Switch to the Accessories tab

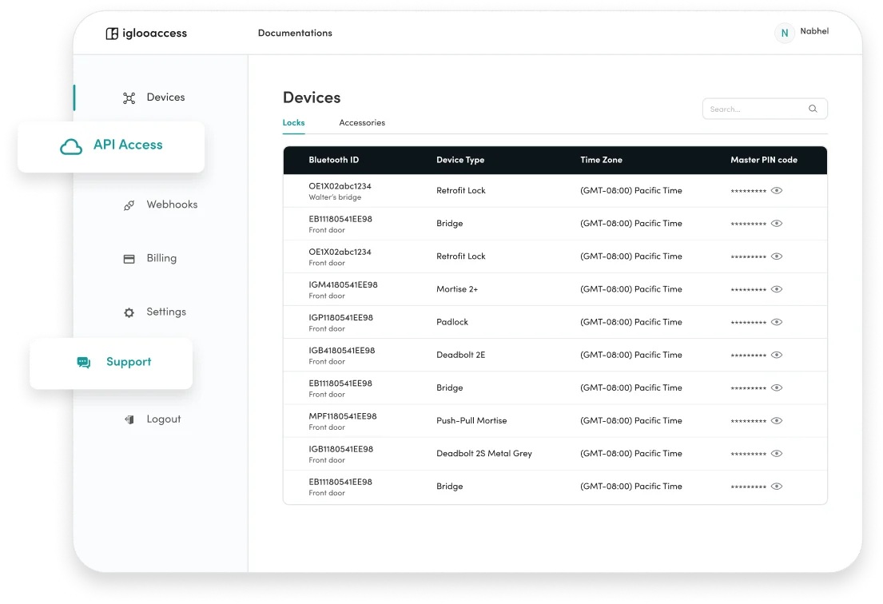coord(361,123)
